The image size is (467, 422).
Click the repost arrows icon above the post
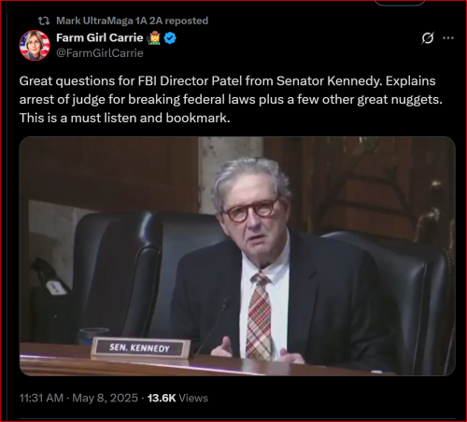point(44,21)
